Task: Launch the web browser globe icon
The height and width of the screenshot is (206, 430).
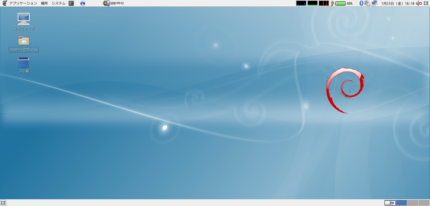Action: [83, 3]
